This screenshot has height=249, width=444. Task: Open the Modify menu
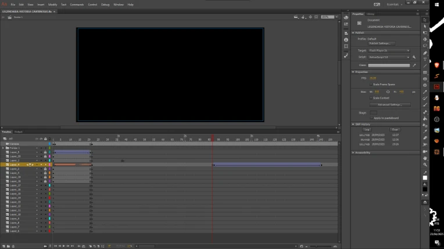[52, 4]
